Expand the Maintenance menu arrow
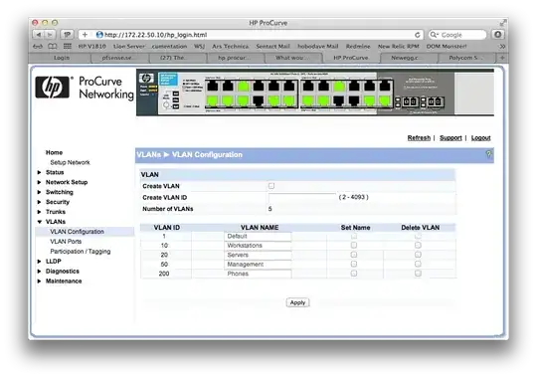This screenshot has width=537, height=379. 39,281
